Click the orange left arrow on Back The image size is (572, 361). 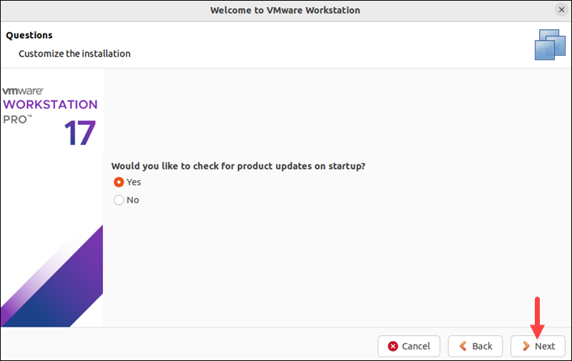click(x=463, y=346)
